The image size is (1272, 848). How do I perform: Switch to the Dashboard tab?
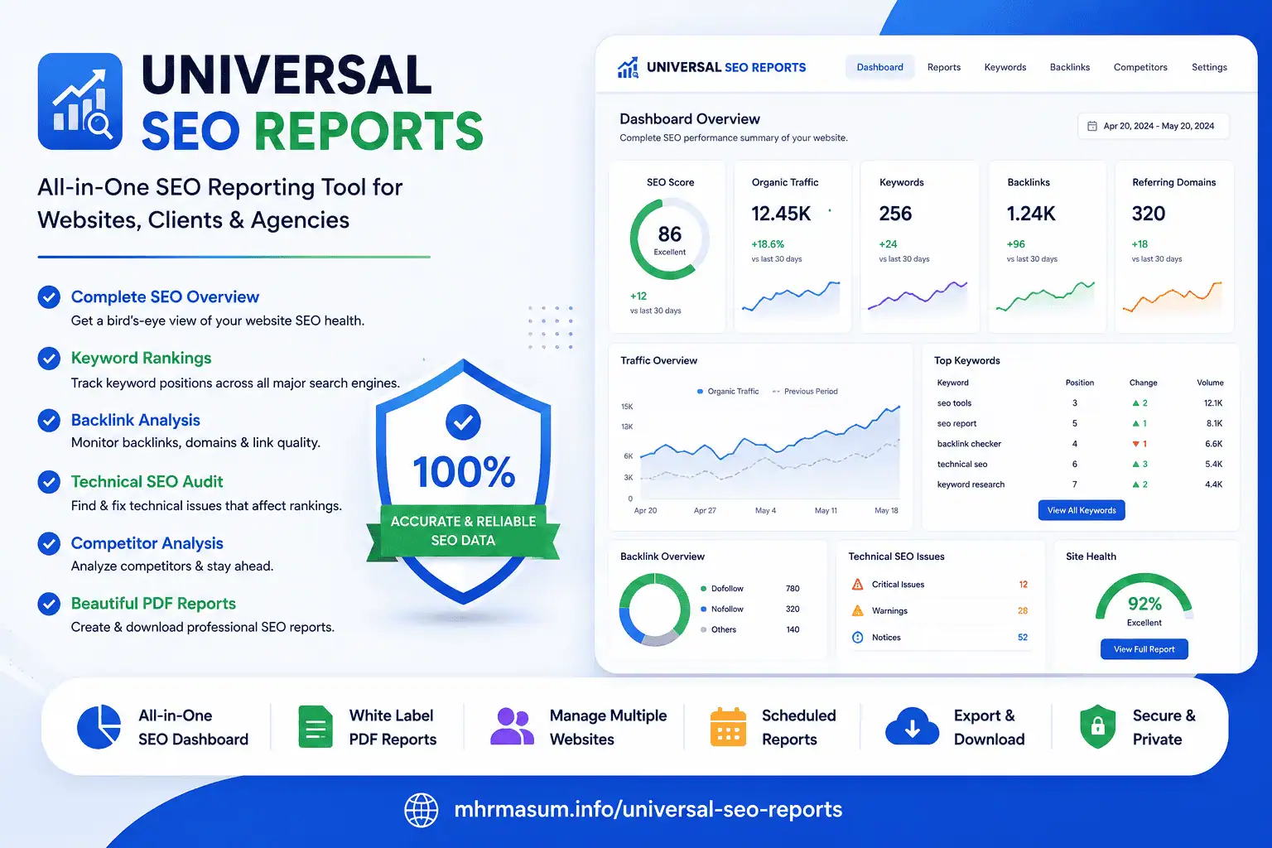click(x=879, y=67)
